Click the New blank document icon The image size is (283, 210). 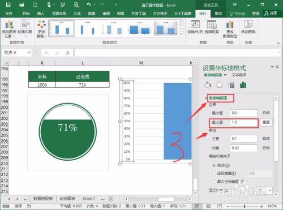tap(35, 5)
